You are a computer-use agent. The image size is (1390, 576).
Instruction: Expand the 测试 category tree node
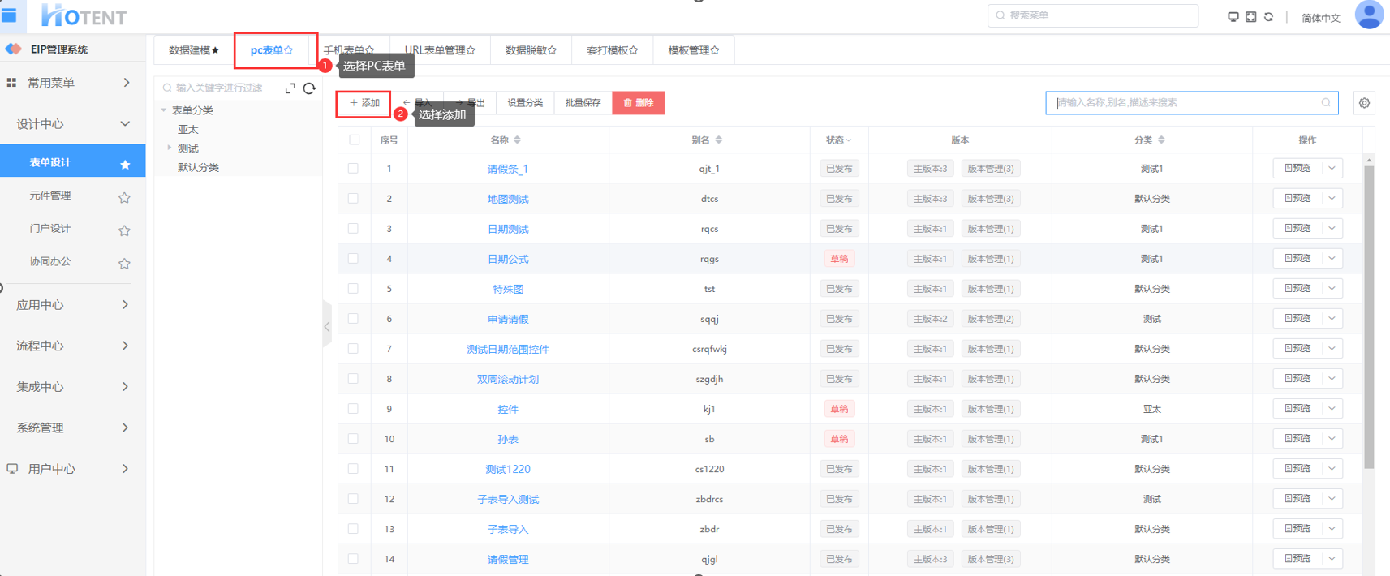[169, 148]
